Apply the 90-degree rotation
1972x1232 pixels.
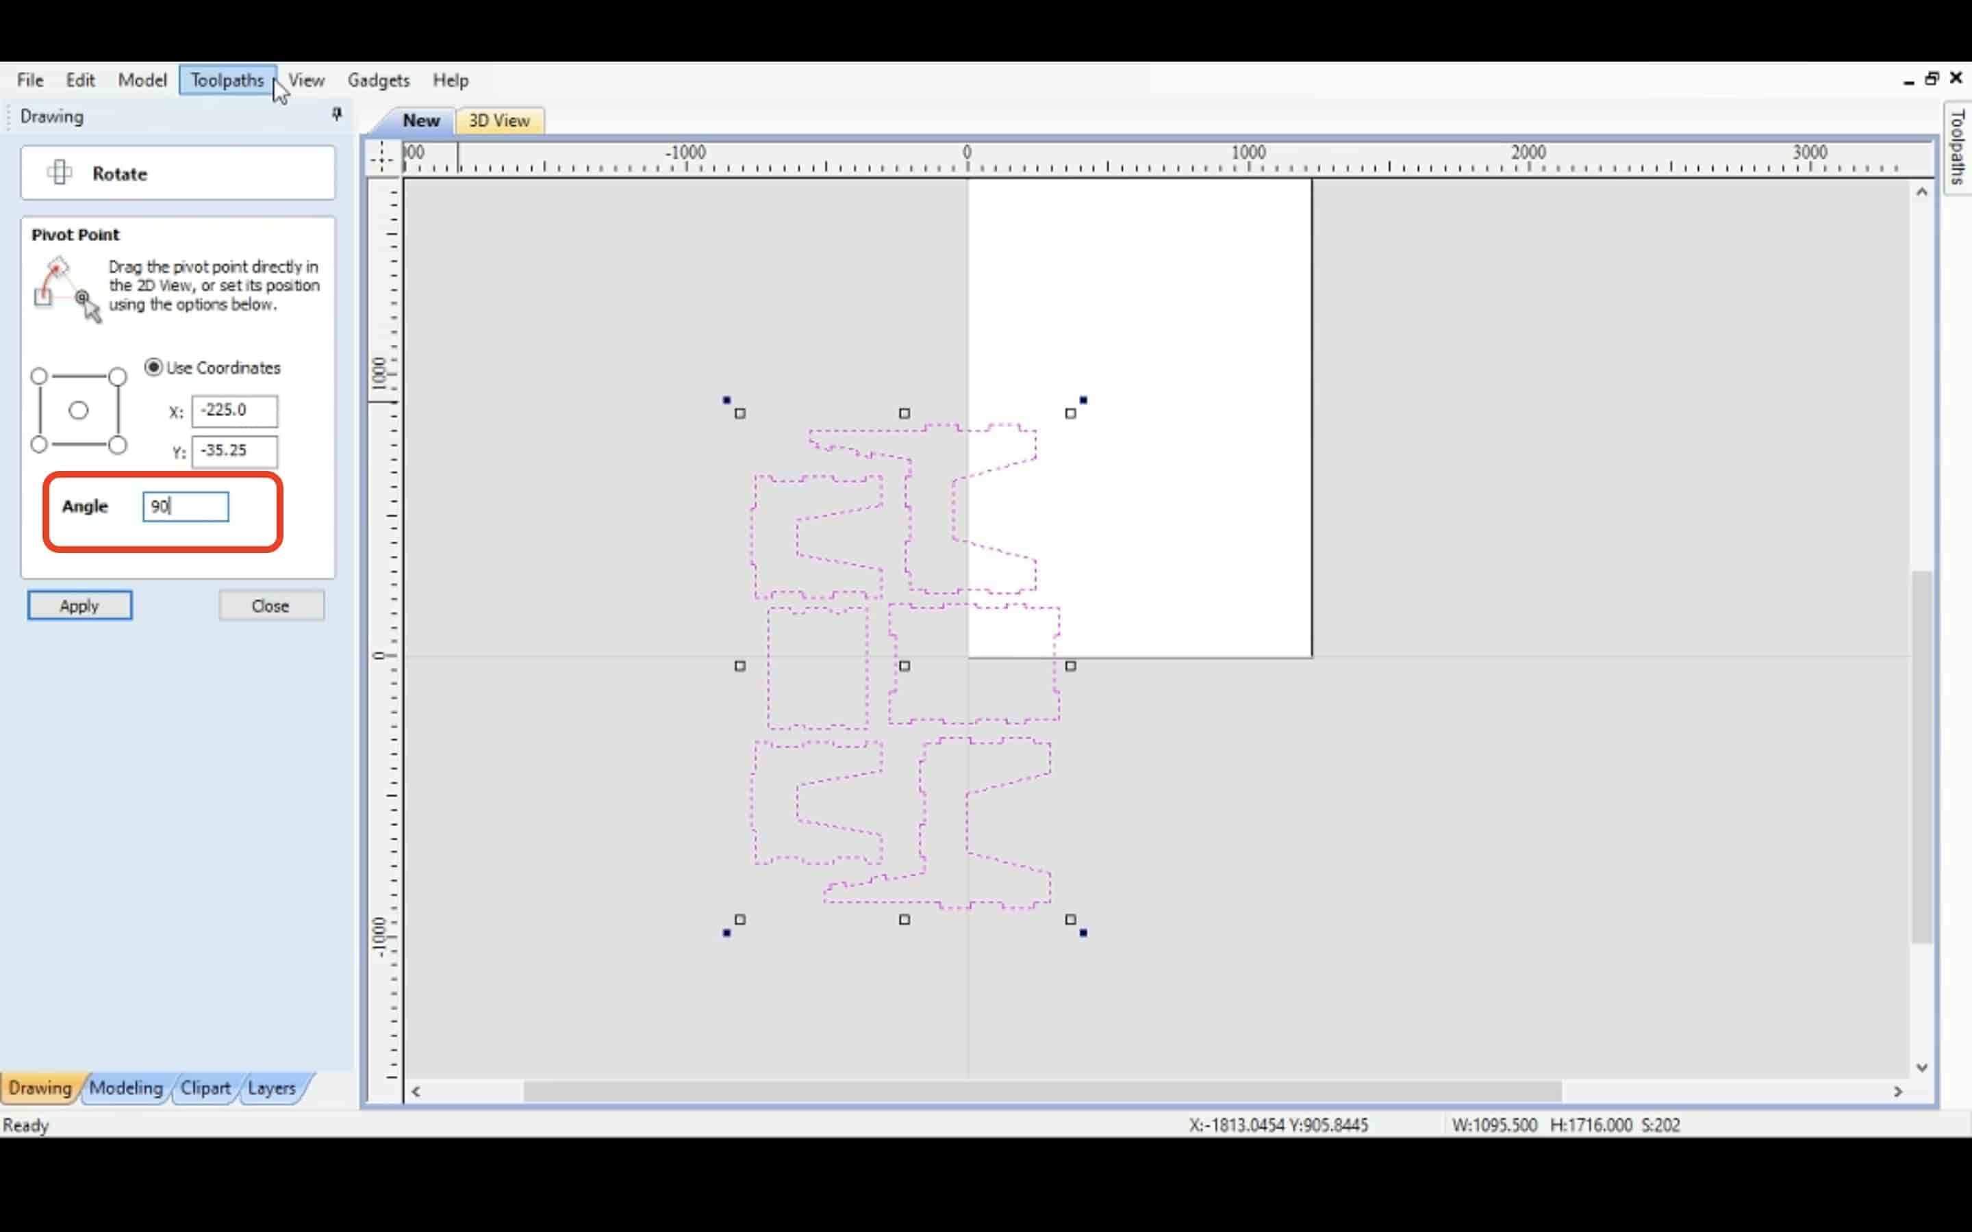[x=79, y=604]
